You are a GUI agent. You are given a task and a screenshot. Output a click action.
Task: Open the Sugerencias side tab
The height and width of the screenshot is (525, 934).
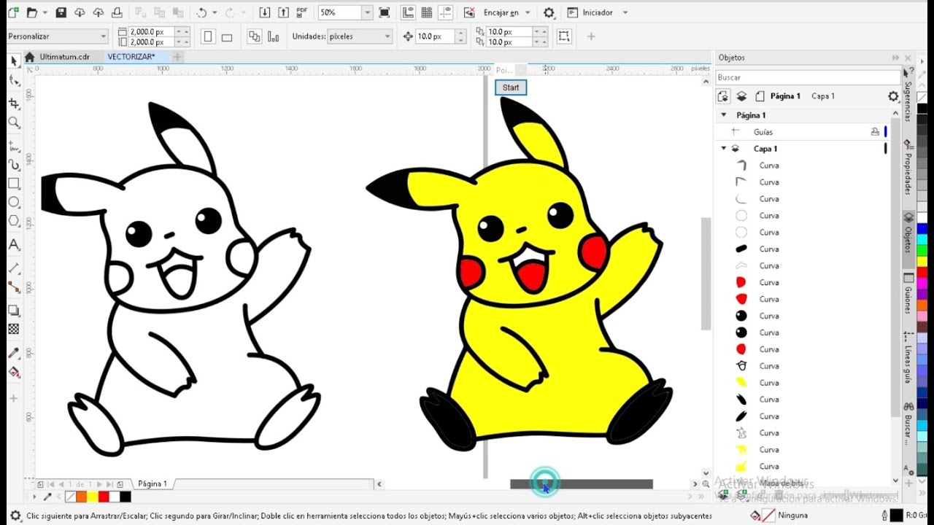coord(908,95)
